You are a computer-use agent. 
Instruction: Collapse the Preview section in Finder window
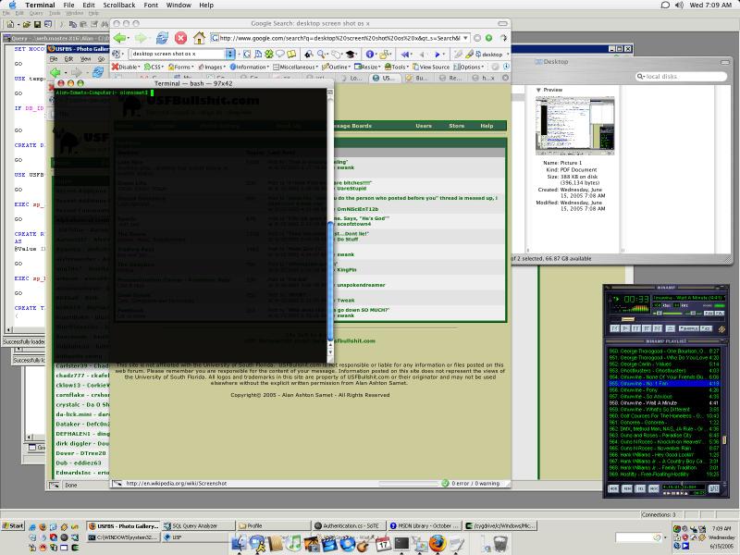(x=538, y=90)
